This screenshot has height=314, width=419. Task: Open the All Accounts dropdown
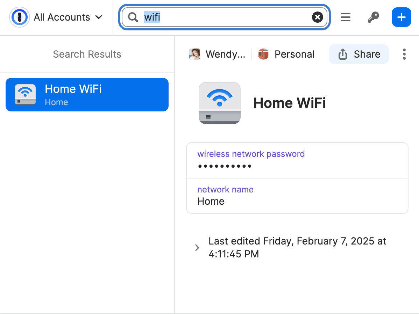pos(68,17)
